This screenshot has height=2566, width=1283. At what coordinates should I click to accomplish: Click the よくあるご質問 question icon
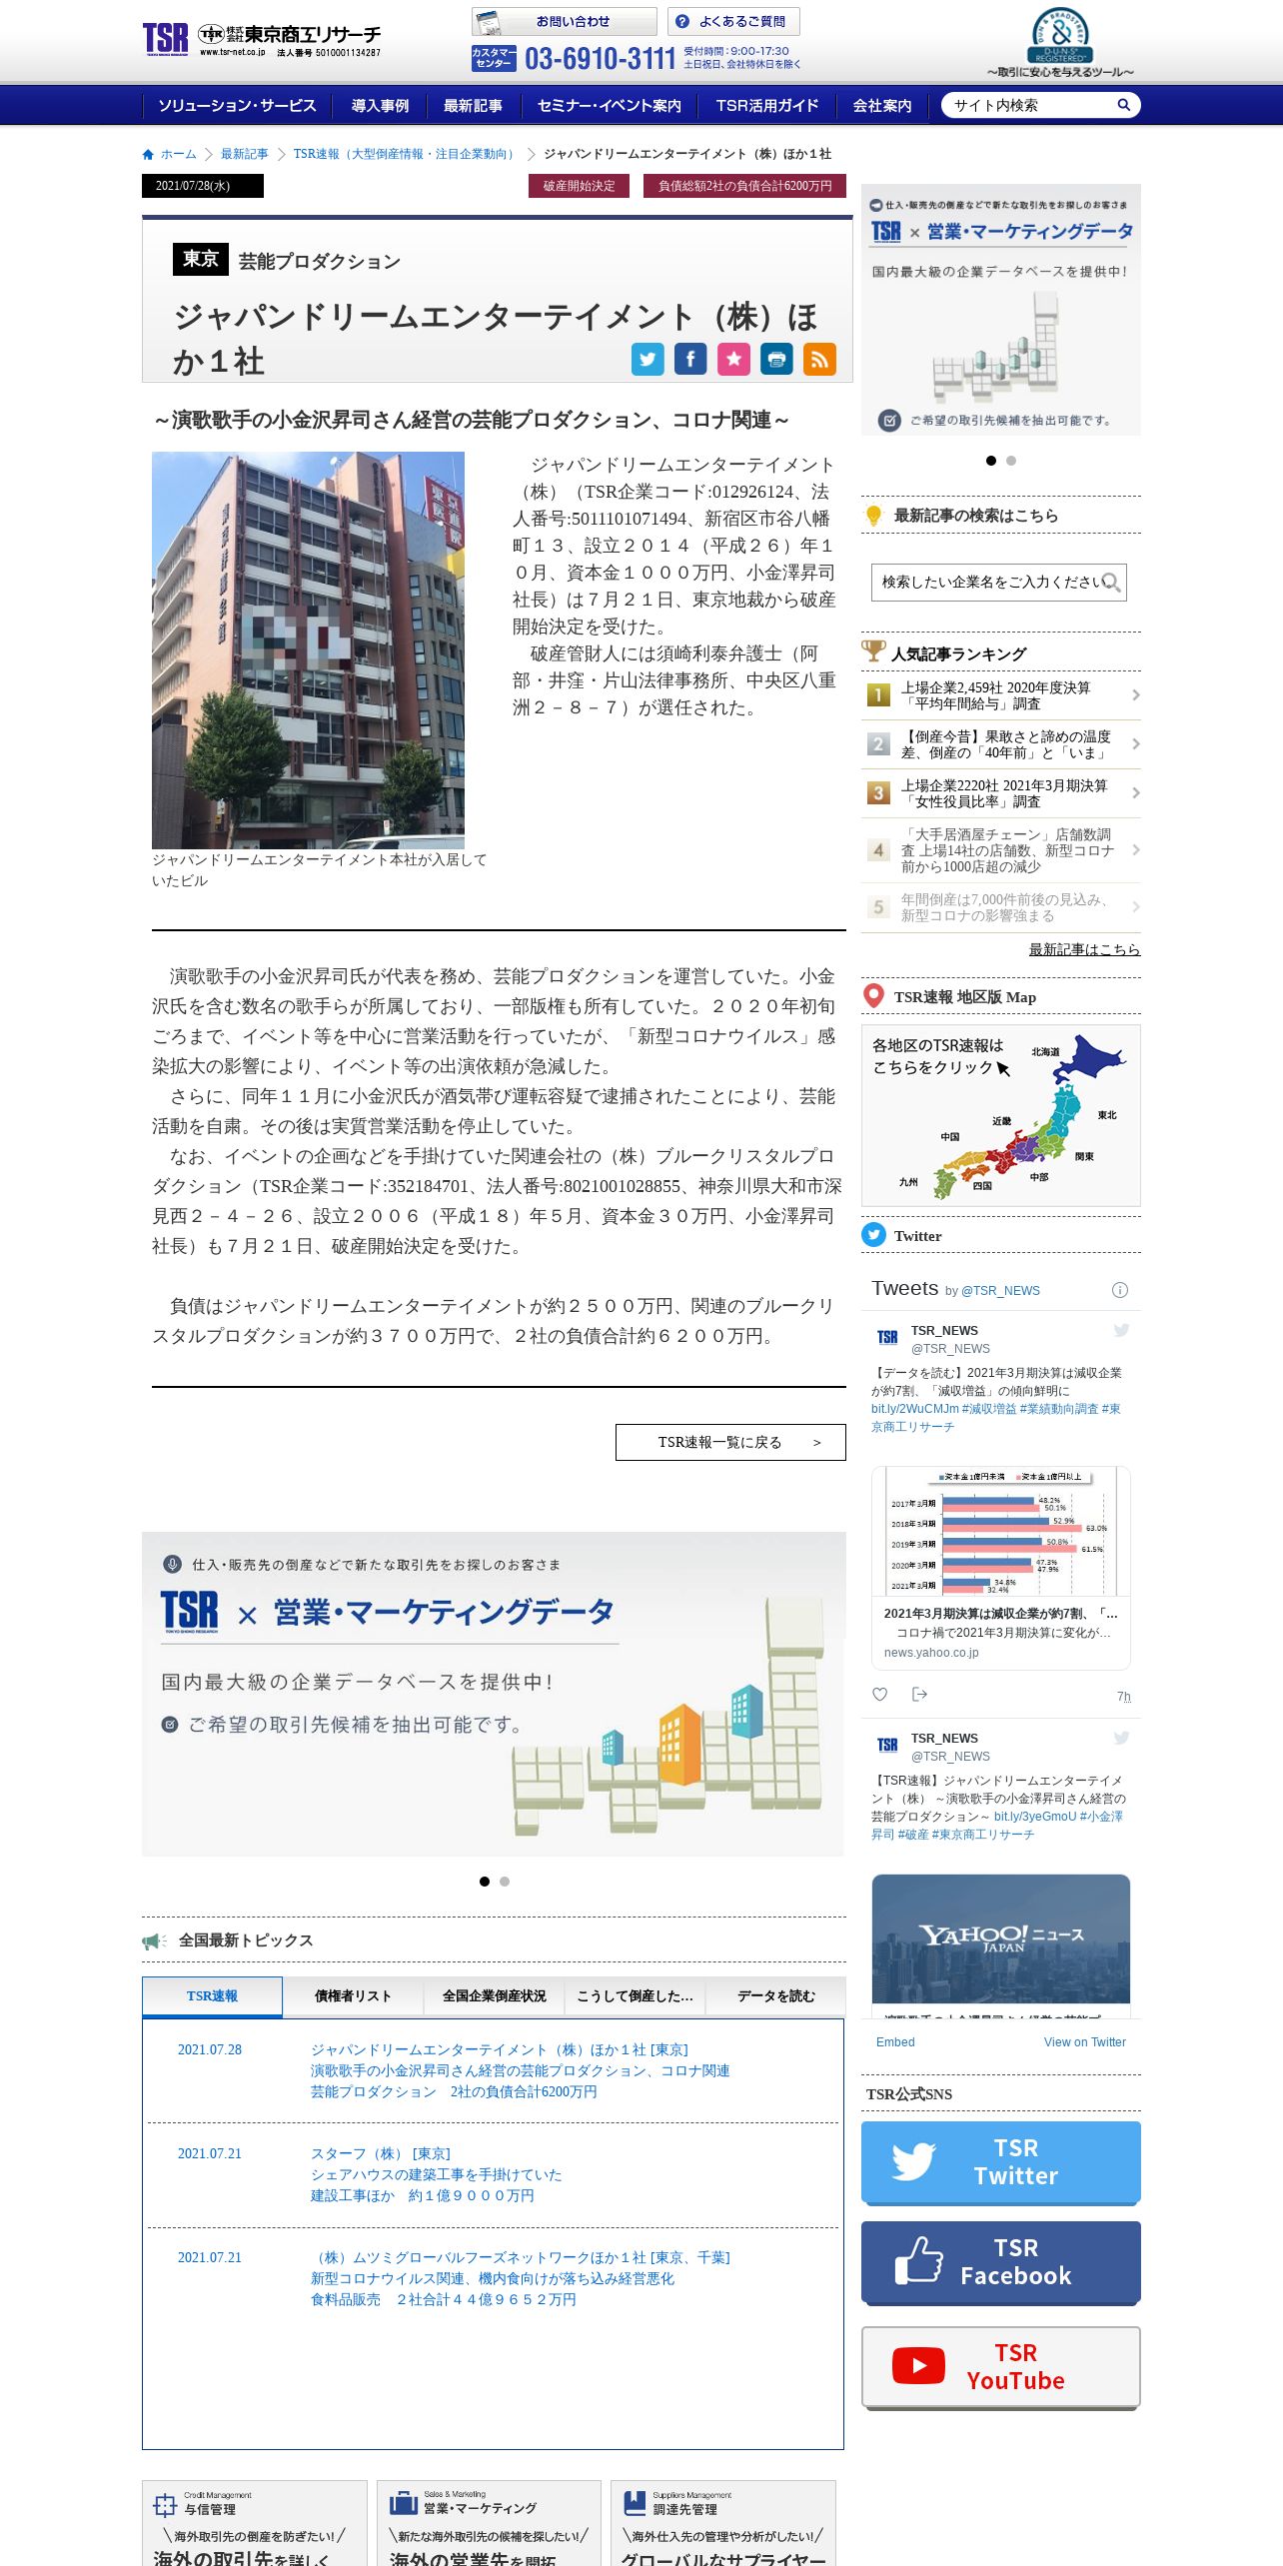click(x=682, y=21)
